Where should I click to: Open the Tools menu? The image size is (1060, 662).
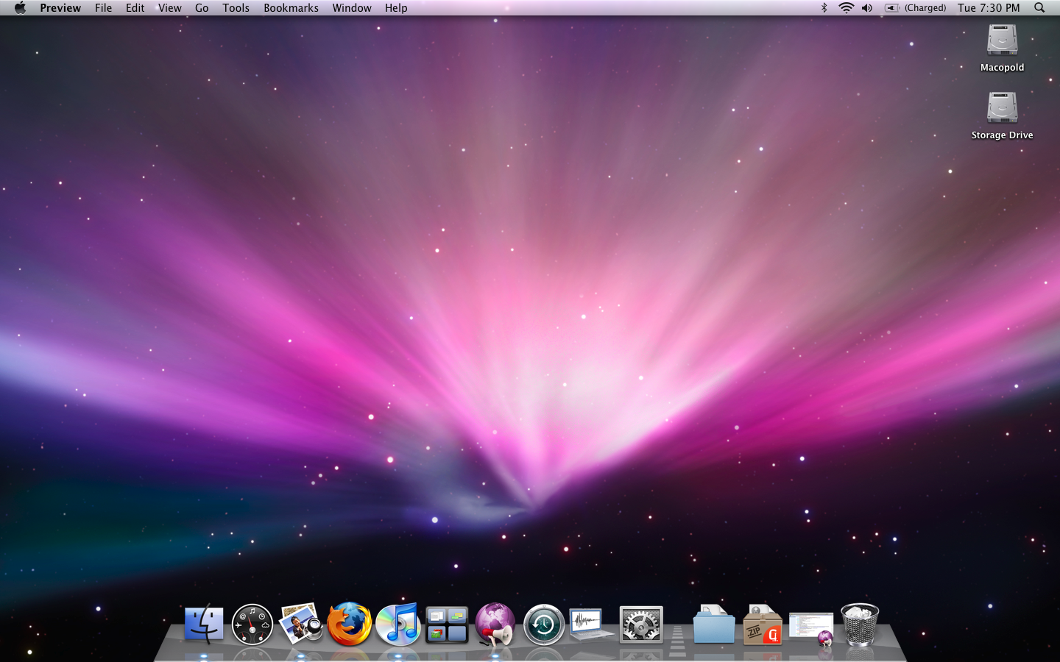[x=236, y=7]
